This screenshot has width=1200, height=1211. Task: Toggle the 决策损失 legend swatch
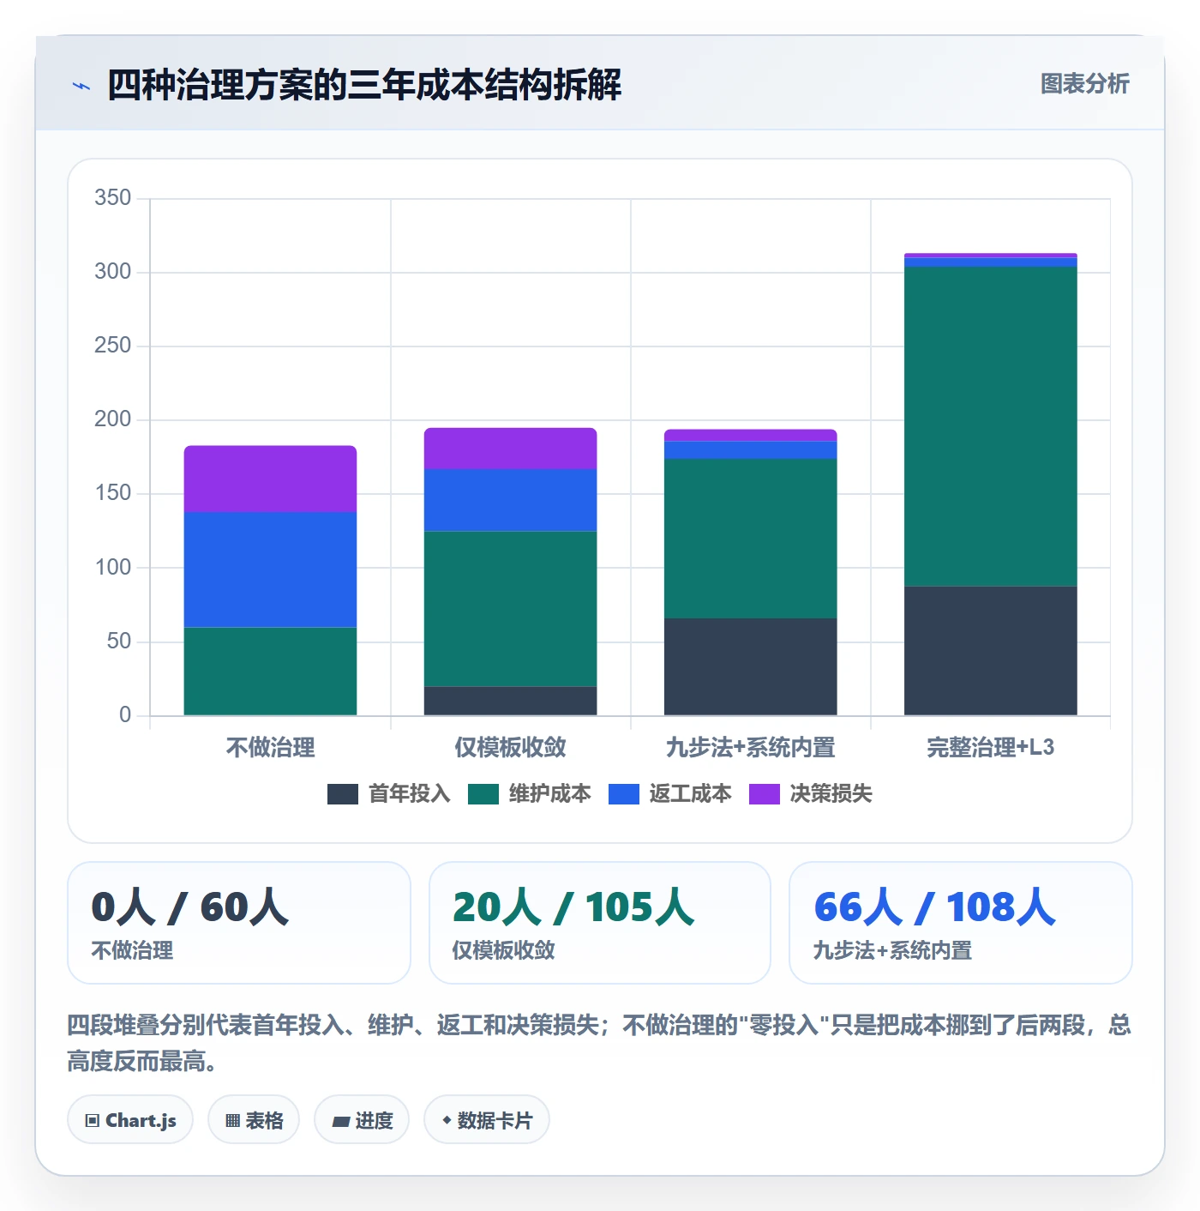pyautogui.click(x=764, y=794)
